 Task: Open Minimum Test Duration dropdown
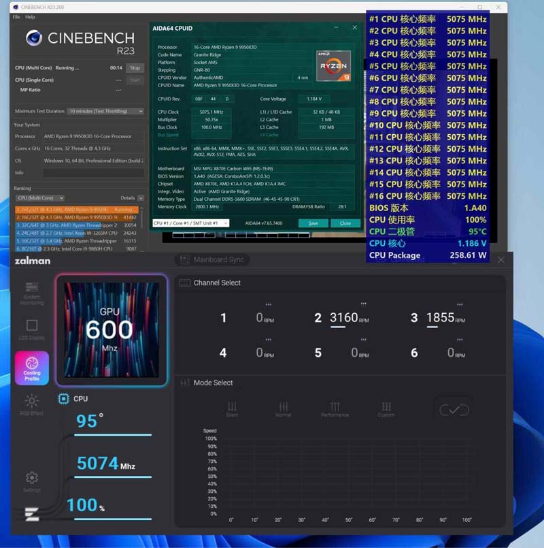(105, 111)
